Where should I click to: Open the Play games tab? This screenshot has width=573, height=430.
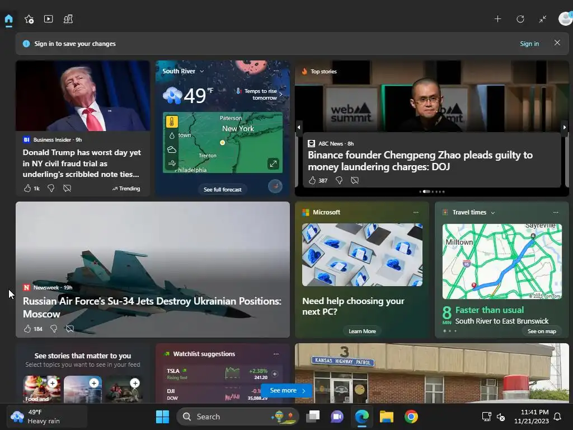(x=68, y=19)
